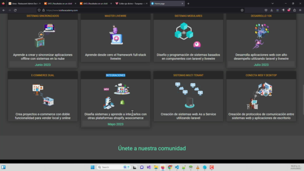Switch to the first UVO Resultados tab
This screenshot has width=304, height=171.
60,3
